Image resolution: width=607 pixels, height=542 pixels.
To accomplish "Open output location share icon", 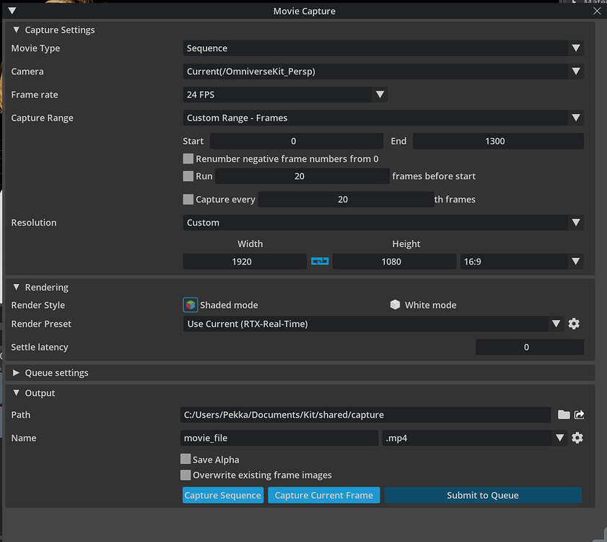I will tap(579, 415).
